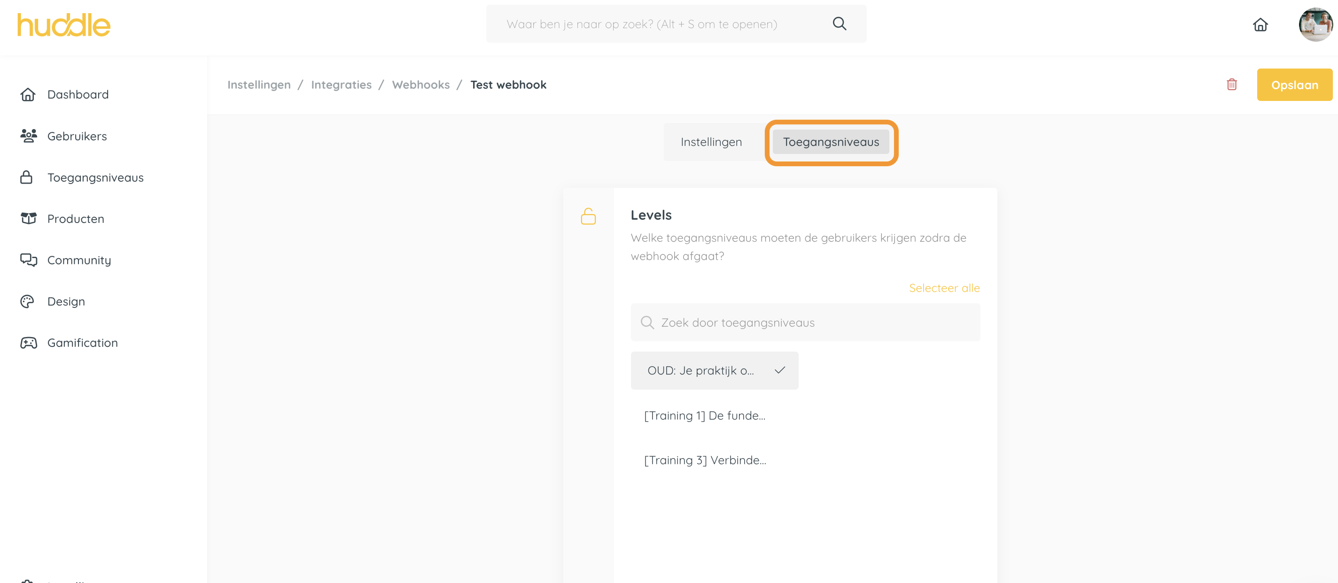Open the user profile avatar
This screenshot has height=583, width=1338.
[x=1315, y=24]
